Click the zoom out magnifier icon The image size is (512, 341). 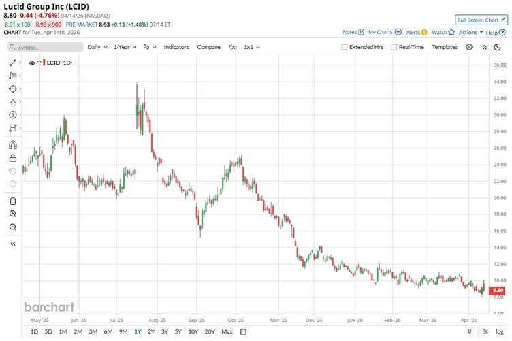pyautogui.click(x=13, y=227)
